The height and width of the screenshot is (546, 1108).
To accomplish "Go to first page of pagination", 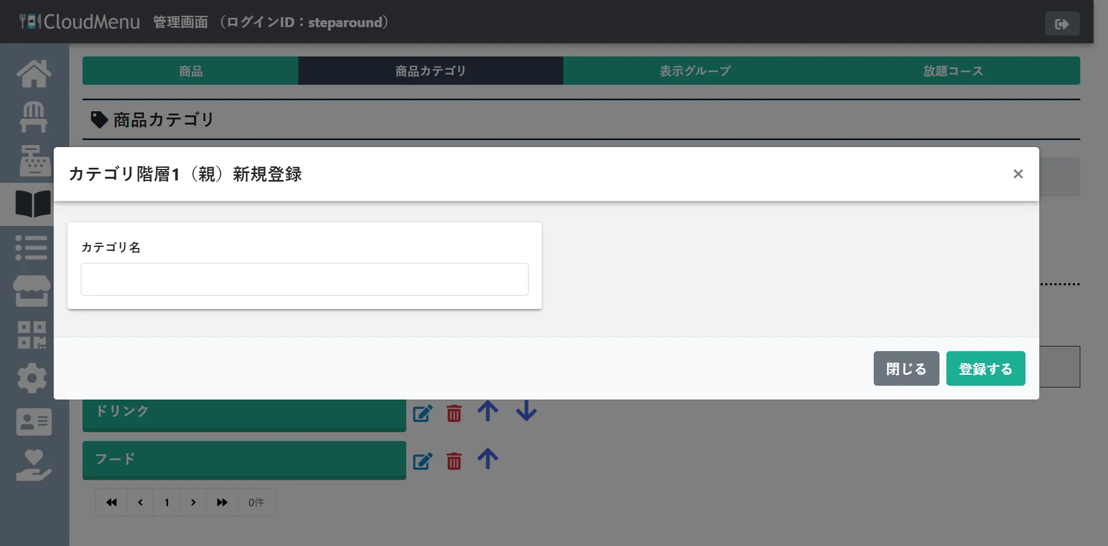I will [111, 503].
